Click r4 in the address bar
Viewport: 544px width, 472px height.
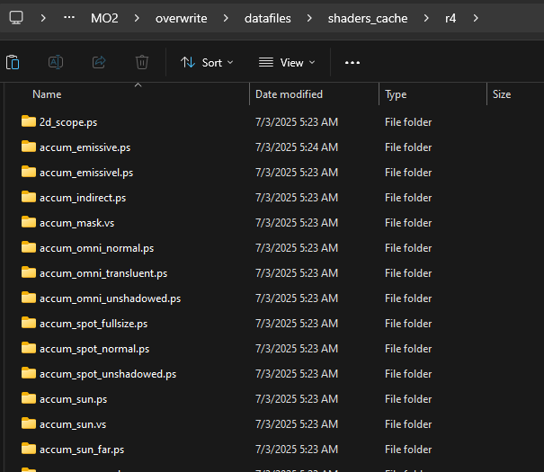point(450,18)
